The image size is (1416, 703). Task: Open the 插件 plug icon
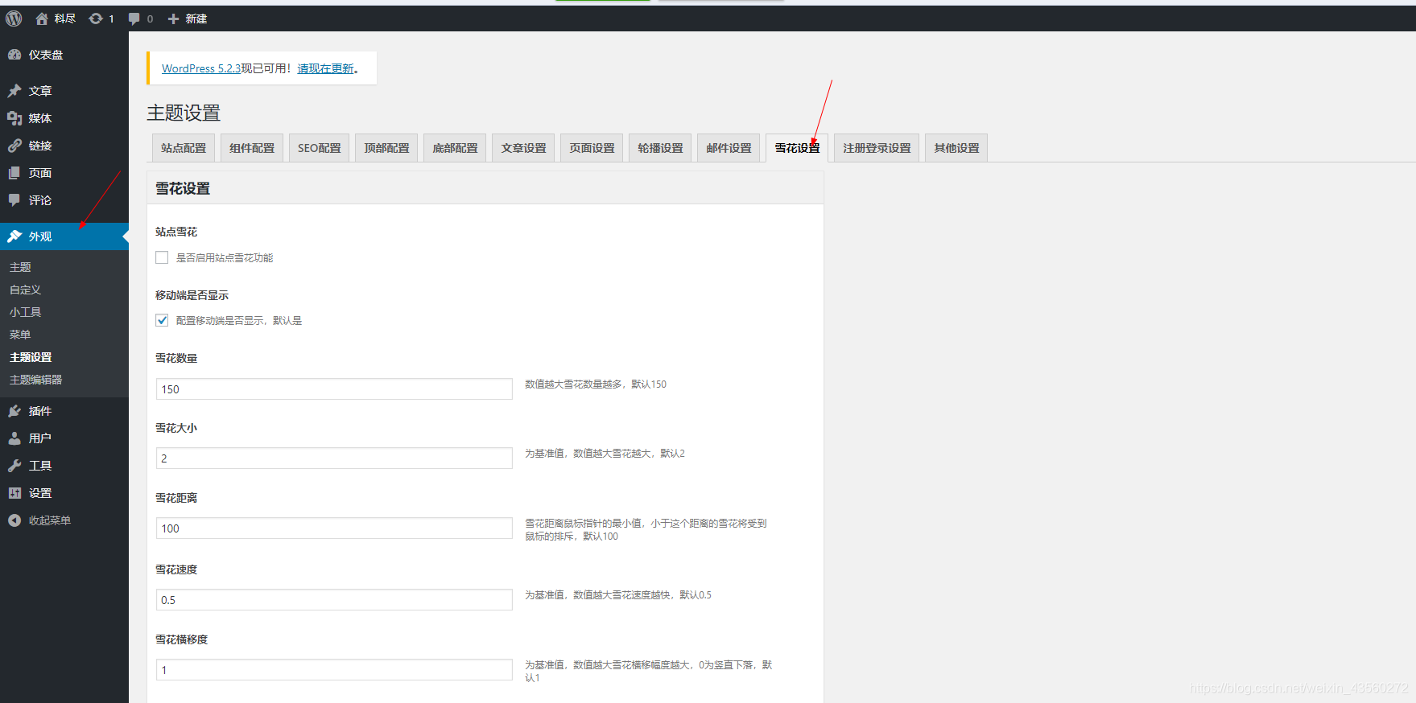pyautogui.click(x=14, y=411)
